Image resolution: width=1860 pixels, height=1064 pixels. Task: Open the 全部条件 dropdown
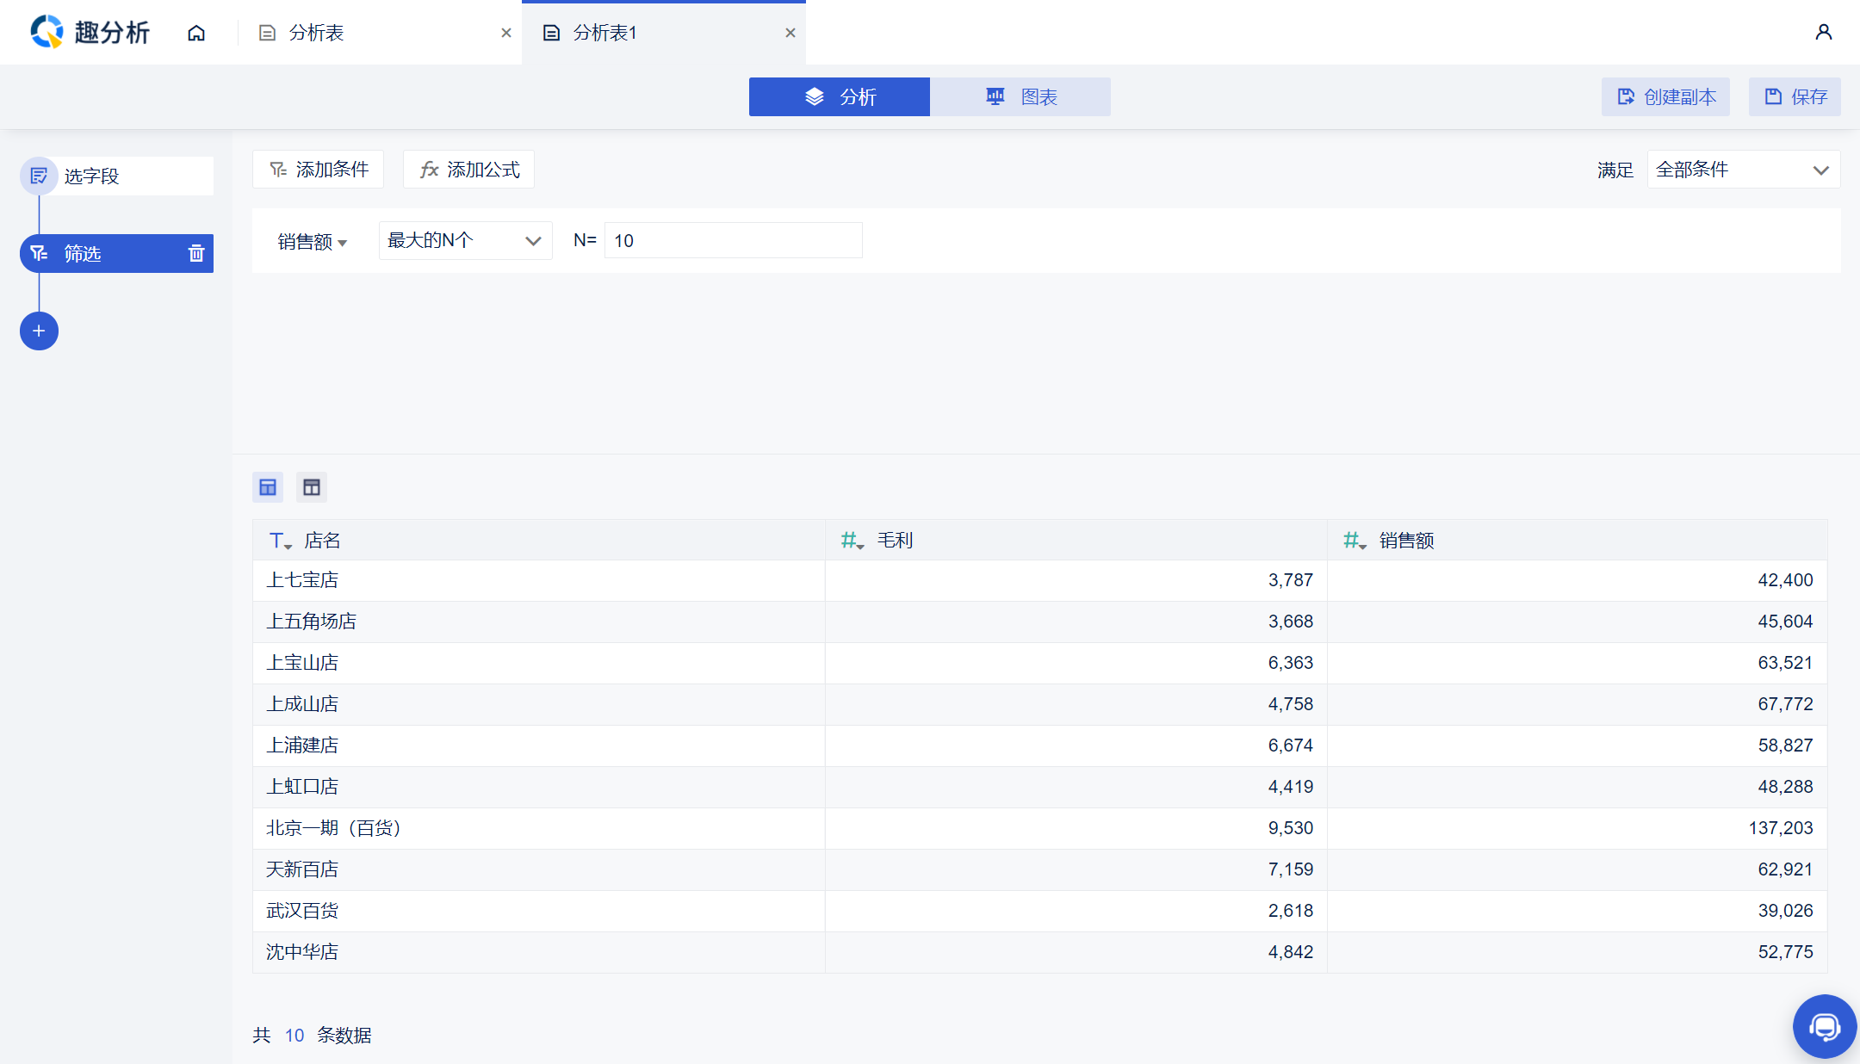1743,170
